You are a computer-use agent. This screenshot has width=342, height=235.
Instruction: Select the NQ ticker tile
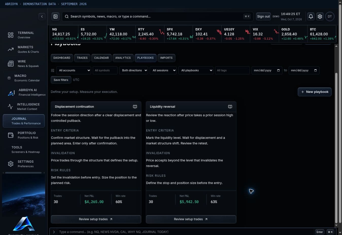tap(64, 34)
